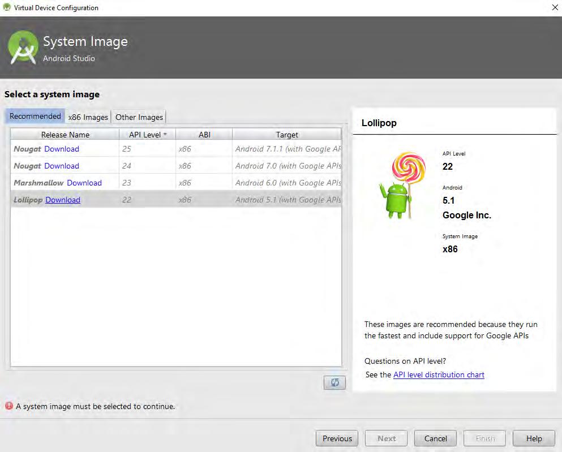Click the refresh system images icon button
Viewport: 562px width, 452px height.
point(334,382)
